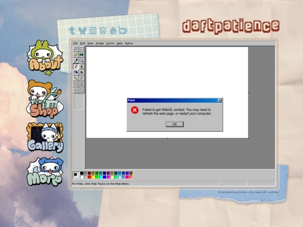Go to the More page
This screenshot has height=227, width=303.
[45, 172]
